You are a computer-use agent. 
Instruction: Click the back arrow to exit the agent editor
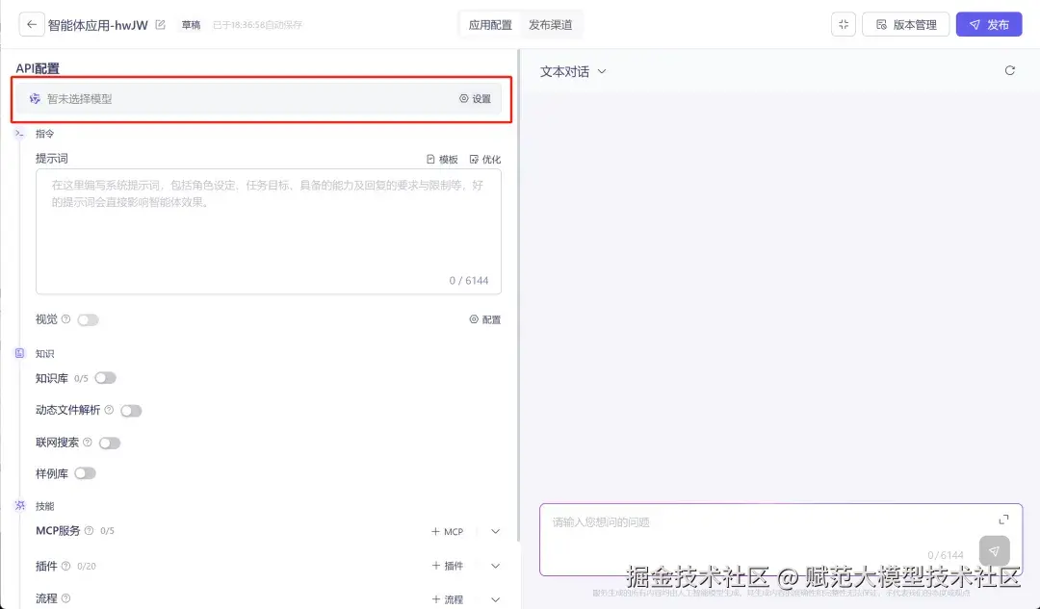click(x=30, y=24)
